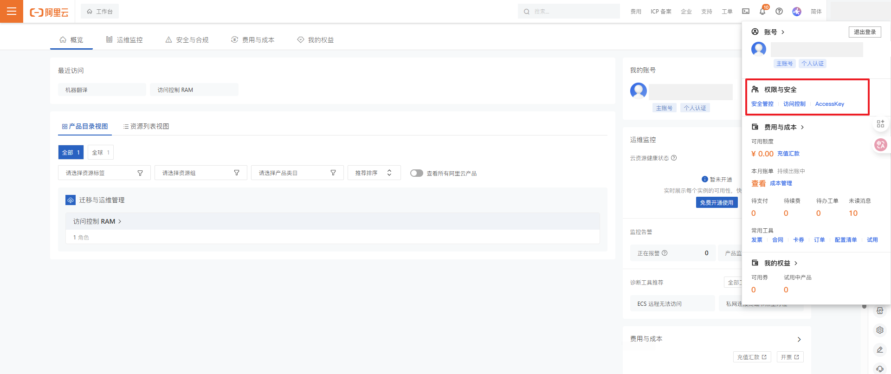This screenshot has width=891, height=374.
Task: Switch to 资源列表视图 tab
Action: point(146,126)
